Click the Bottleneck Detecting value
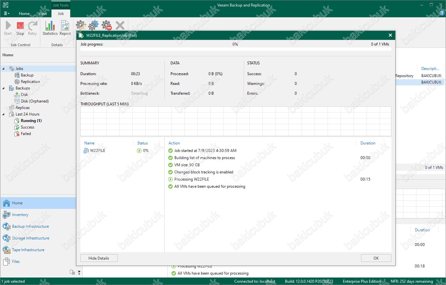 click(x=139, y=93)
